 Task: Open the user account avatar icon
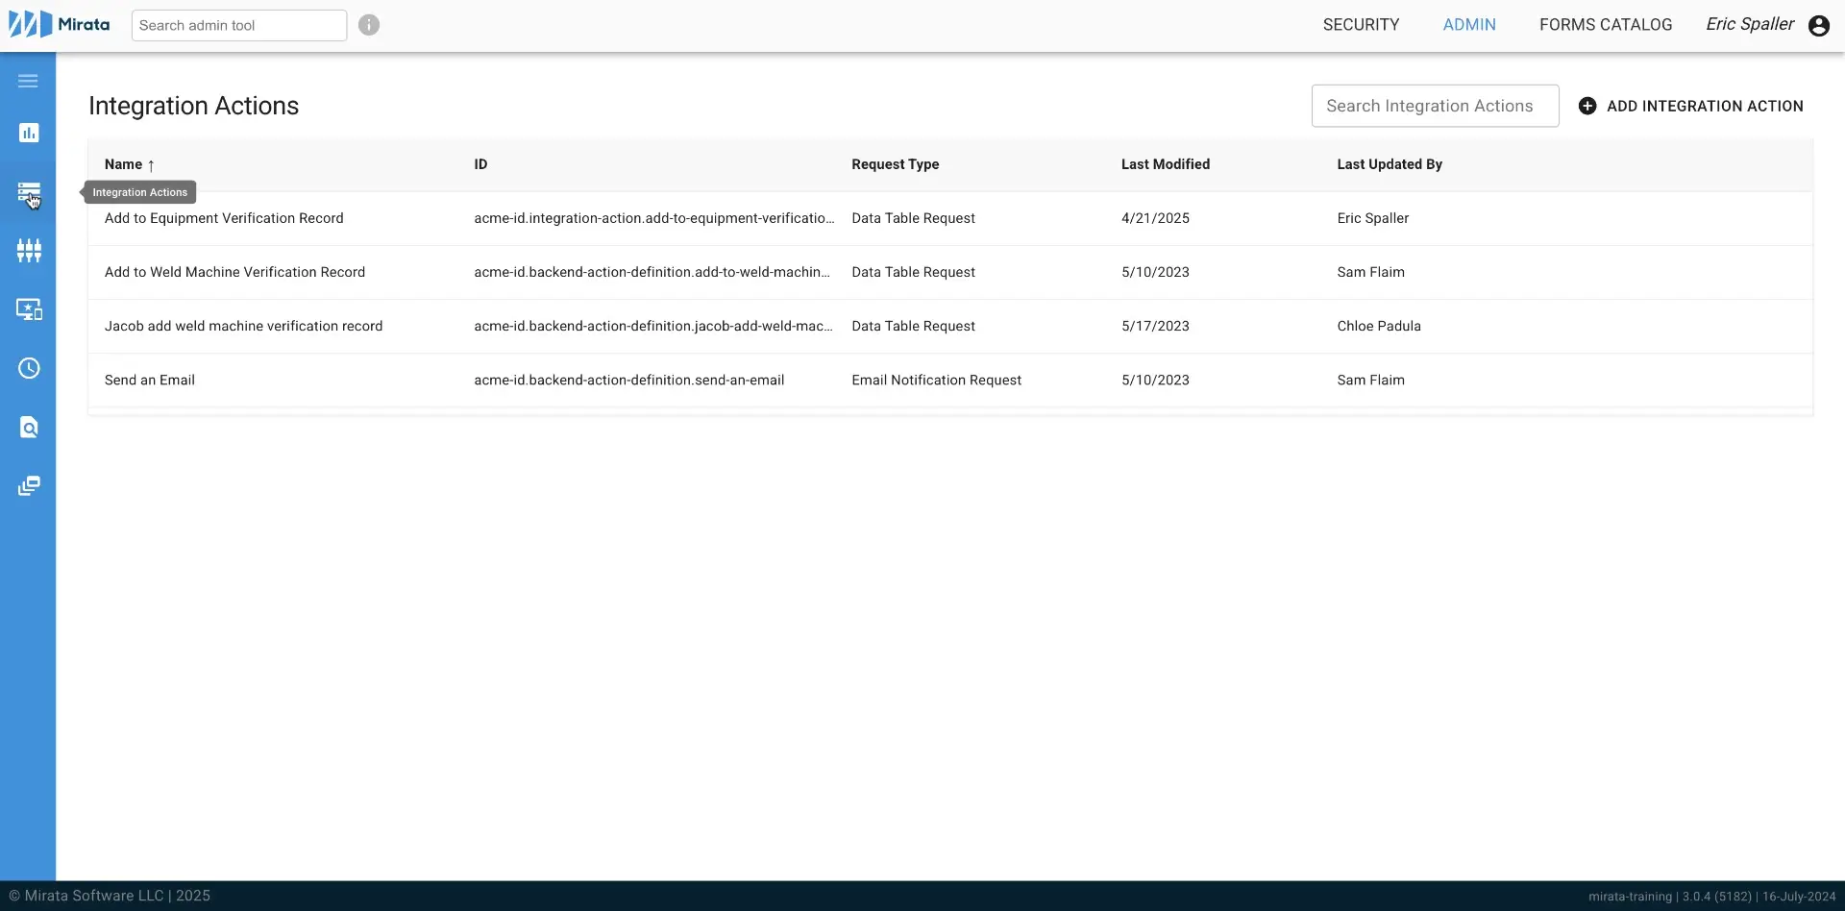click(x=1819, y=26)
